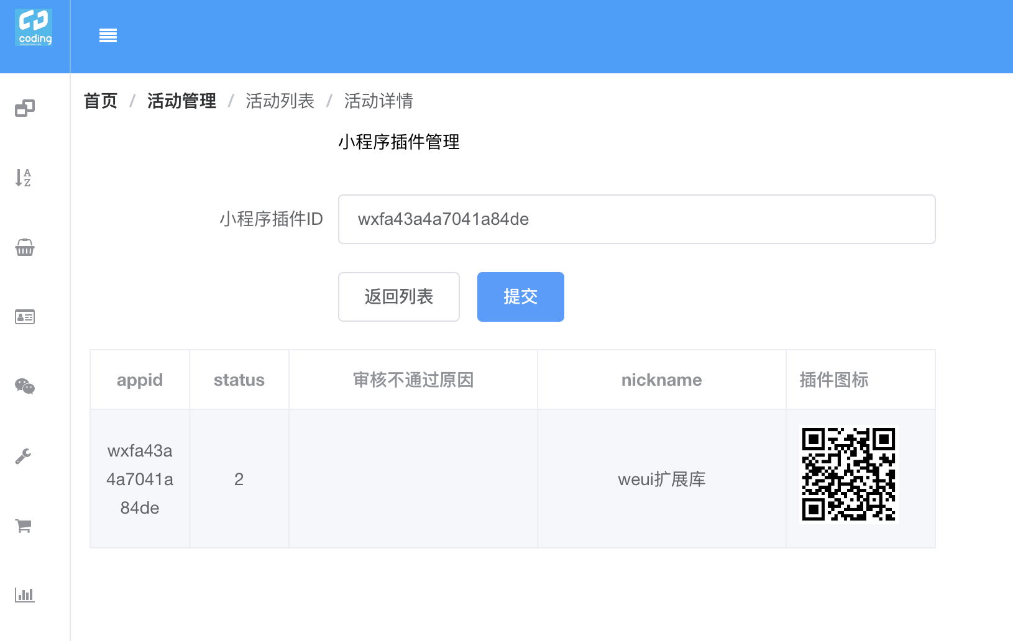1013x641 pixels.
Task: Open the plugin QR code thumbnail
Action: click(848, 475)
